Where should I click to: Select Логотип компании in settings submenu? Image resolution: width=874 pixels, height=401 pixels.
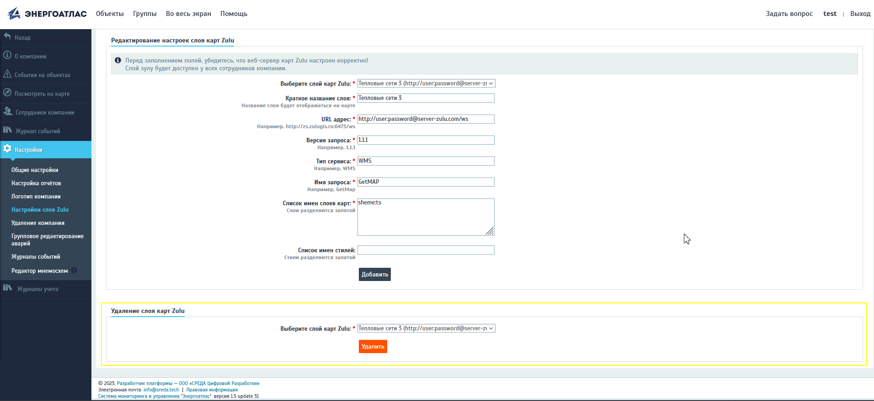pyautogui.click(x=36, y=197)
